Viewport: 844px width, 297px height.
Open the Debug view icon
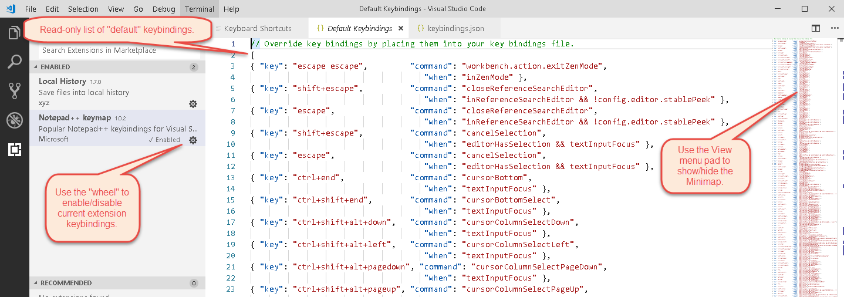[x=15, y=120]
